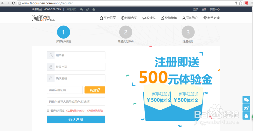Click the browser forward arrow

(8, 3)
